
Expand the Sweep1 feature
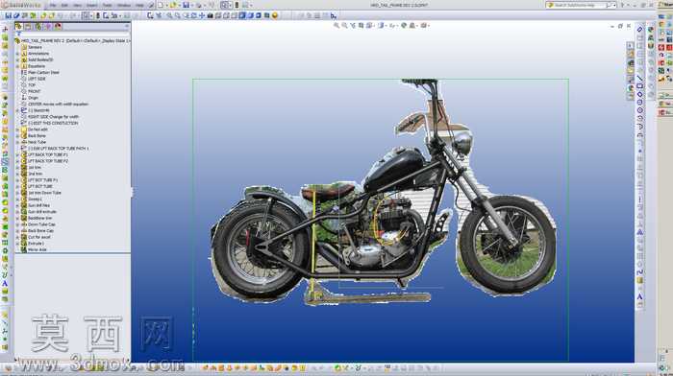pos(17,200)
